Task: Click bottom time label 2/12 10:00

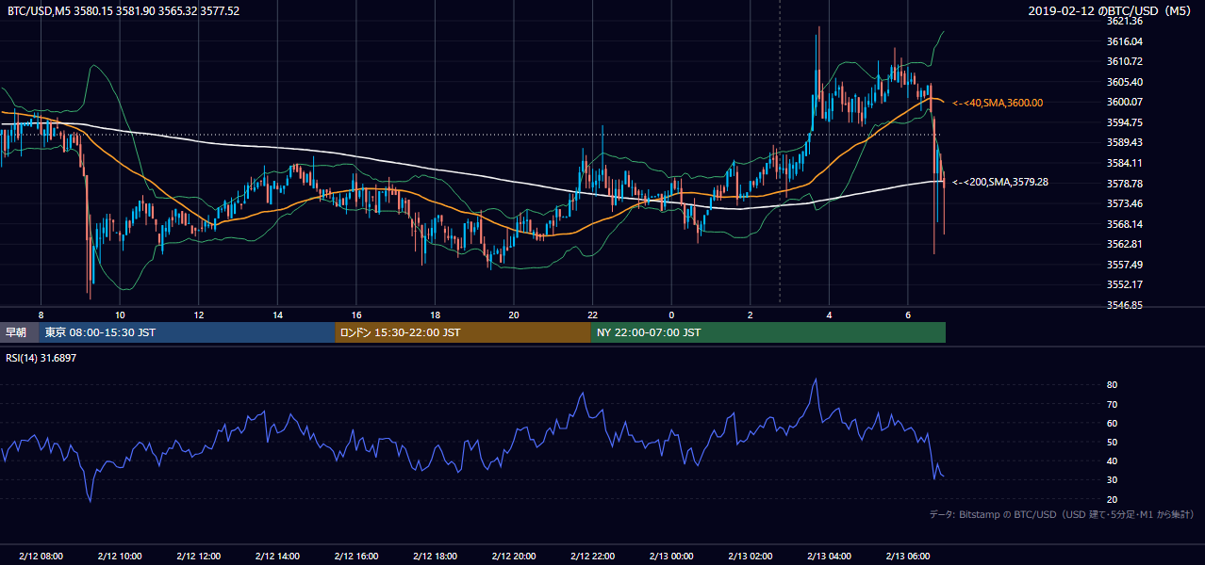Action: tap(120, 557)
